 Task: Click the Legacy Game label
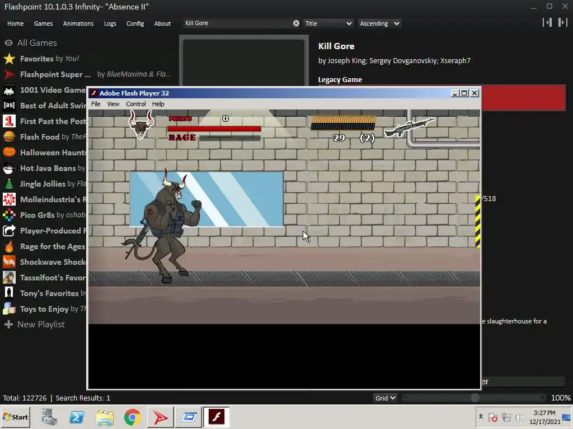tap(340, 79)
